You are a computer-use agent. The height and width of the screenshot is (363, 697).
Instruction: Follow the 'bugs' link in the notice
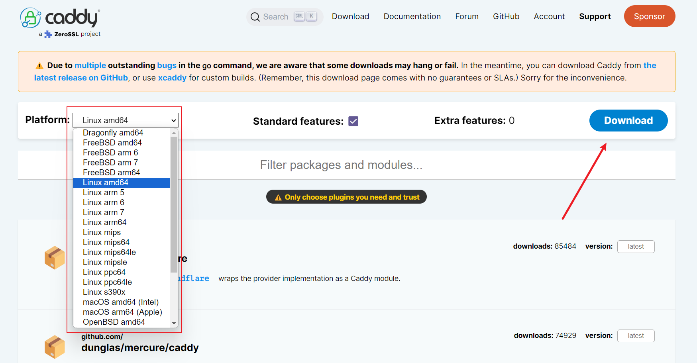point(167,65)
